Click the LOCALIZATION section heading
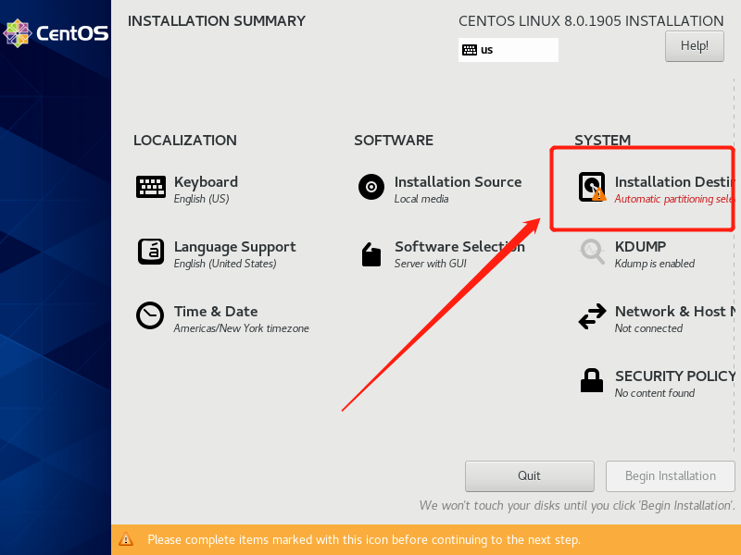Viewport: 741px width, 555px height. click(184, 141)
